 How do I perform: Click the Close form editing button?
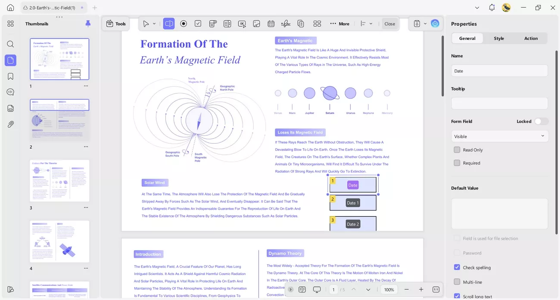[x=390, y=24]
